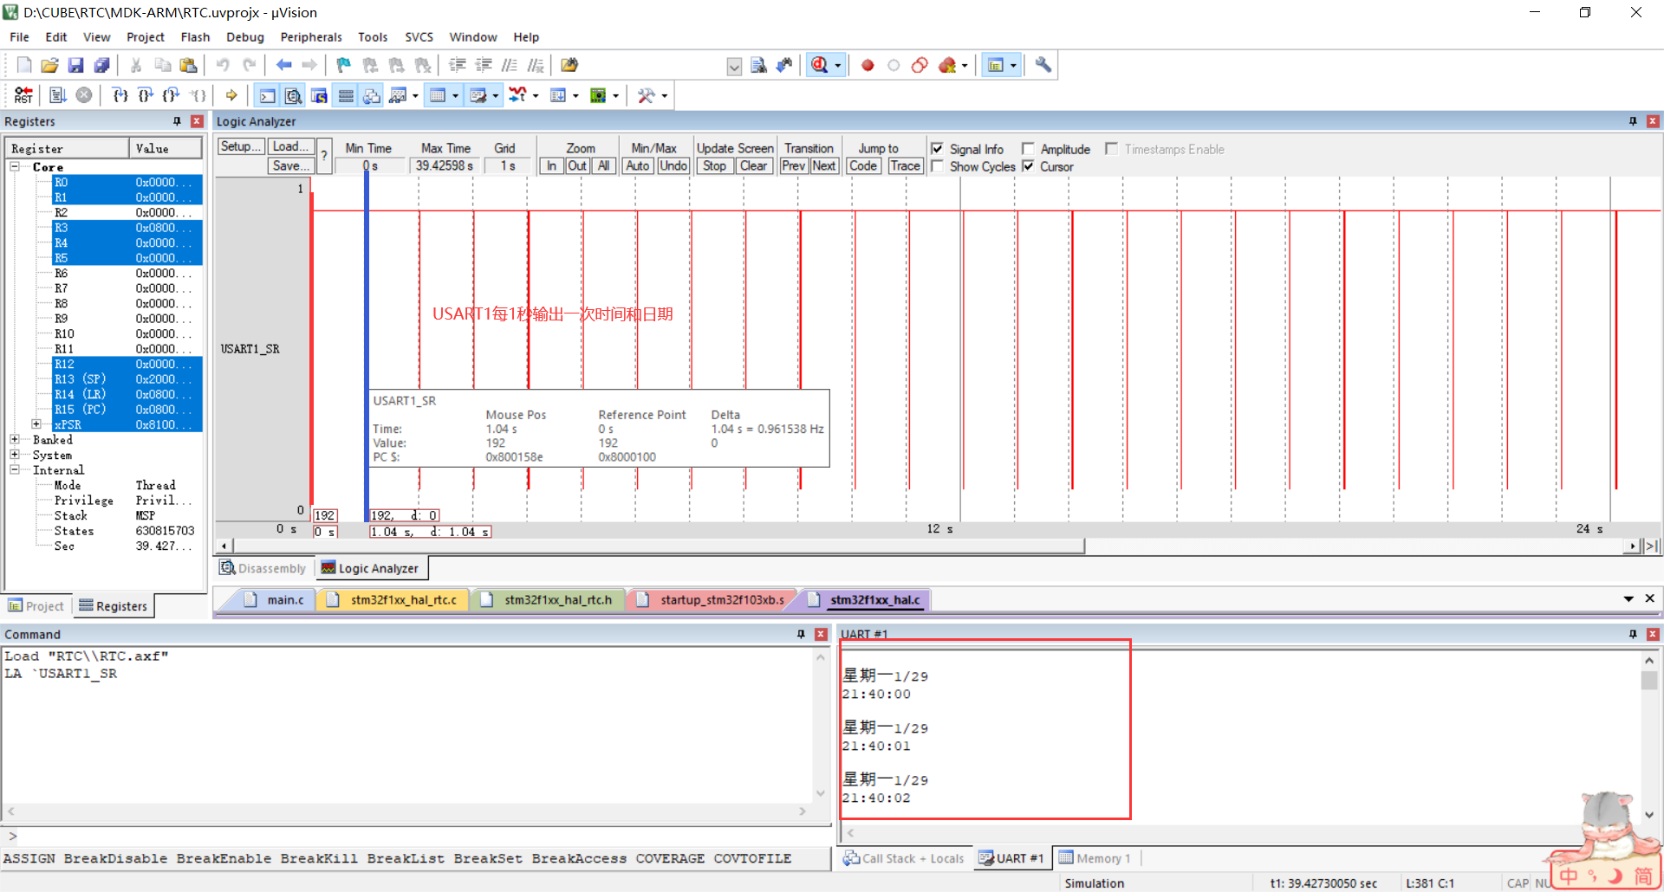Click the Command window input line
Image resolution: width=1664 pixels, height=892 pixels.
416,836
